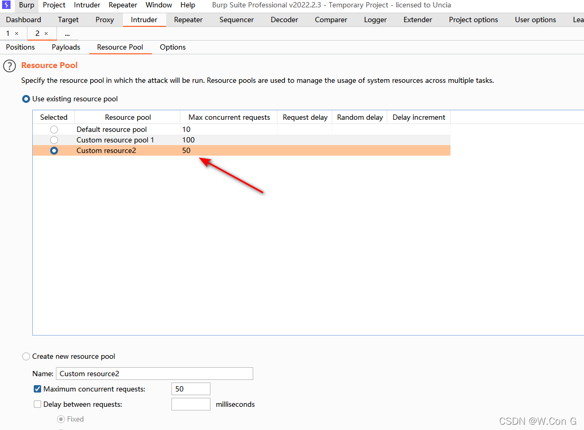Select the Custom resource2 radio button

click(54, 150)
